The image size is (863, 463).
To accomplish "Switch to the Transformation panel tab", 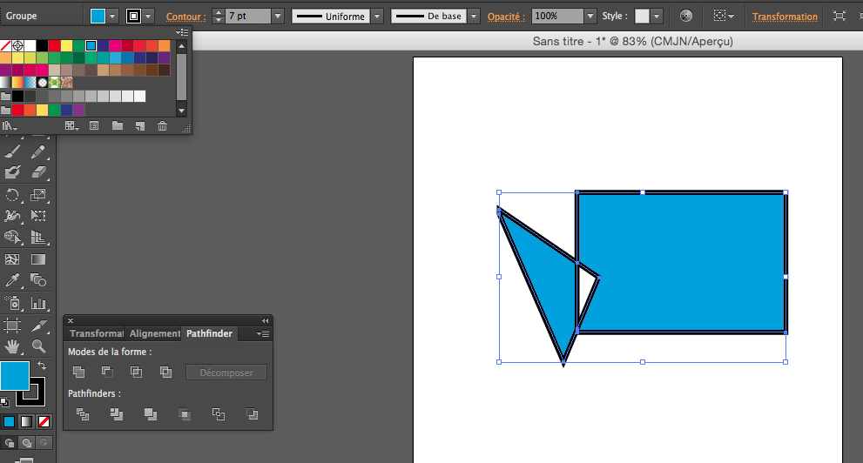I will pos(97,334).
